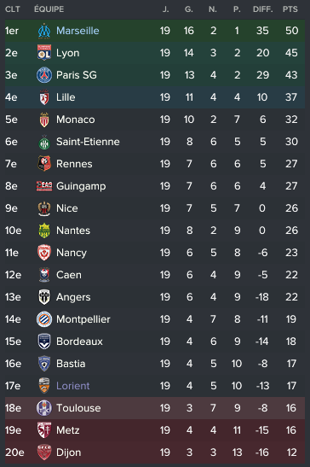The image size is (310, 467).
Task: Click the CLT ranking column header
Action: coord(13,9)
